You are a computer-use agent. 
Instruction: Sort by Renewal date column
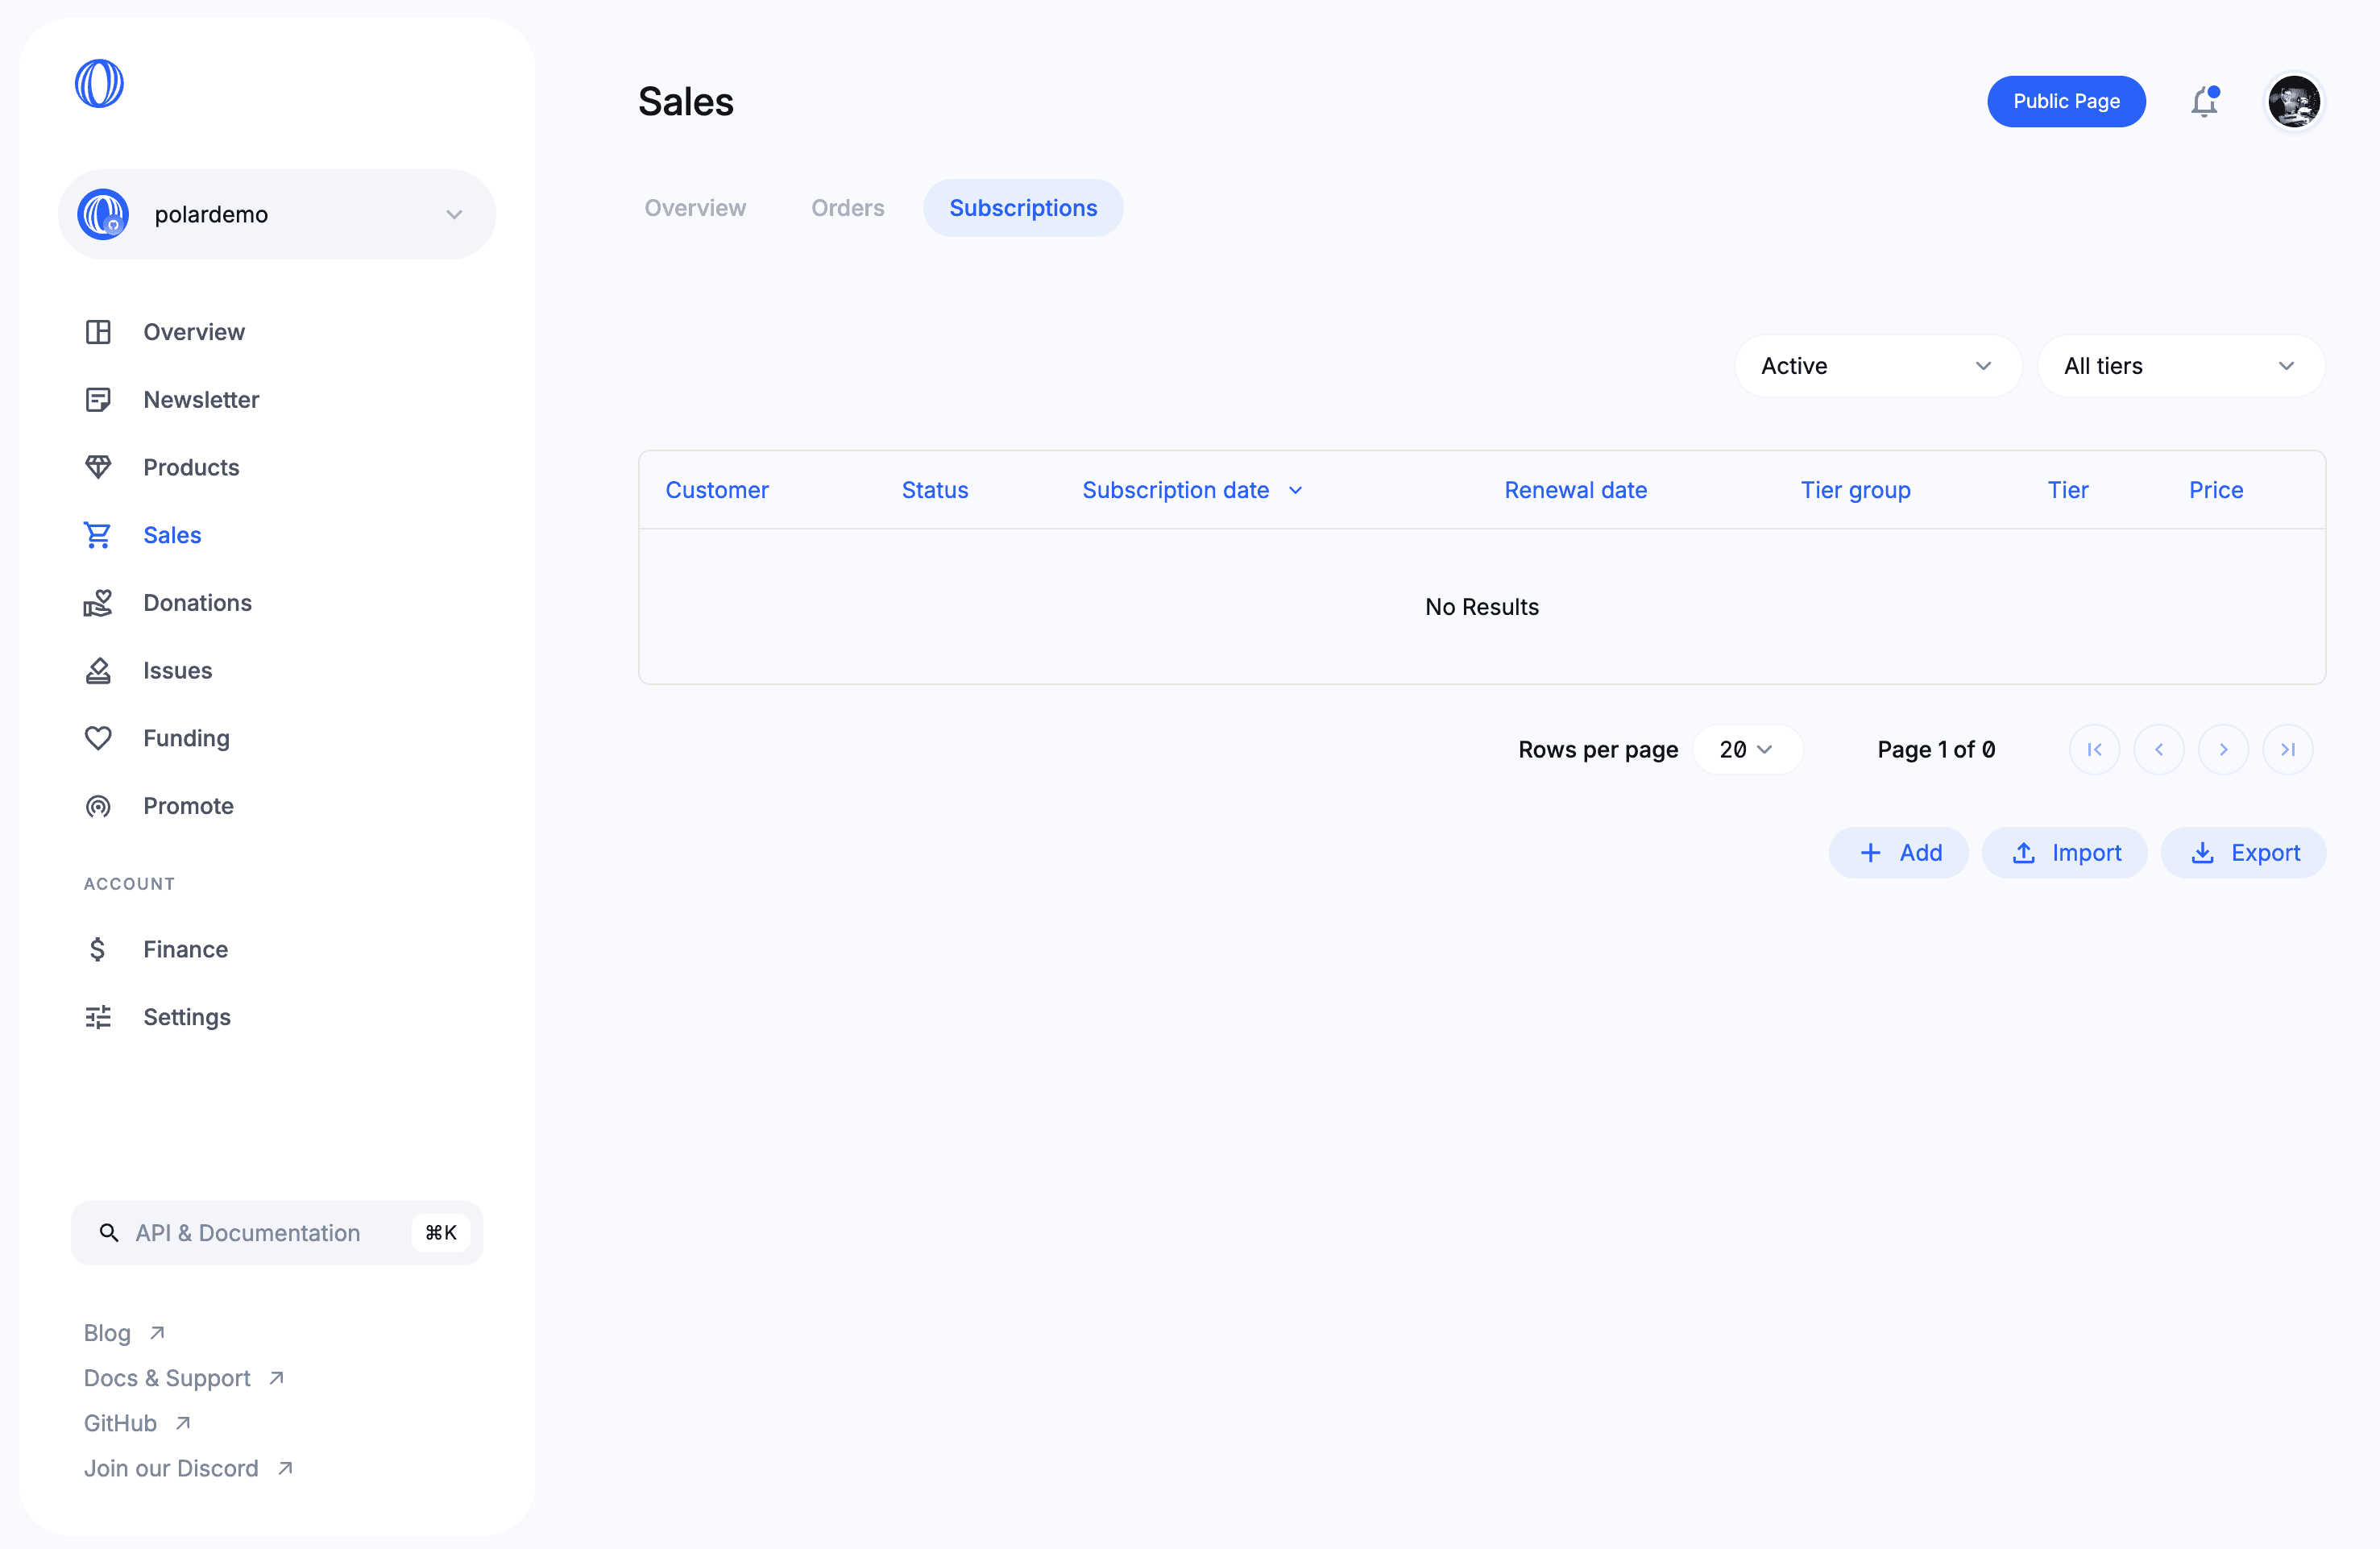[x=1575, y=490]
